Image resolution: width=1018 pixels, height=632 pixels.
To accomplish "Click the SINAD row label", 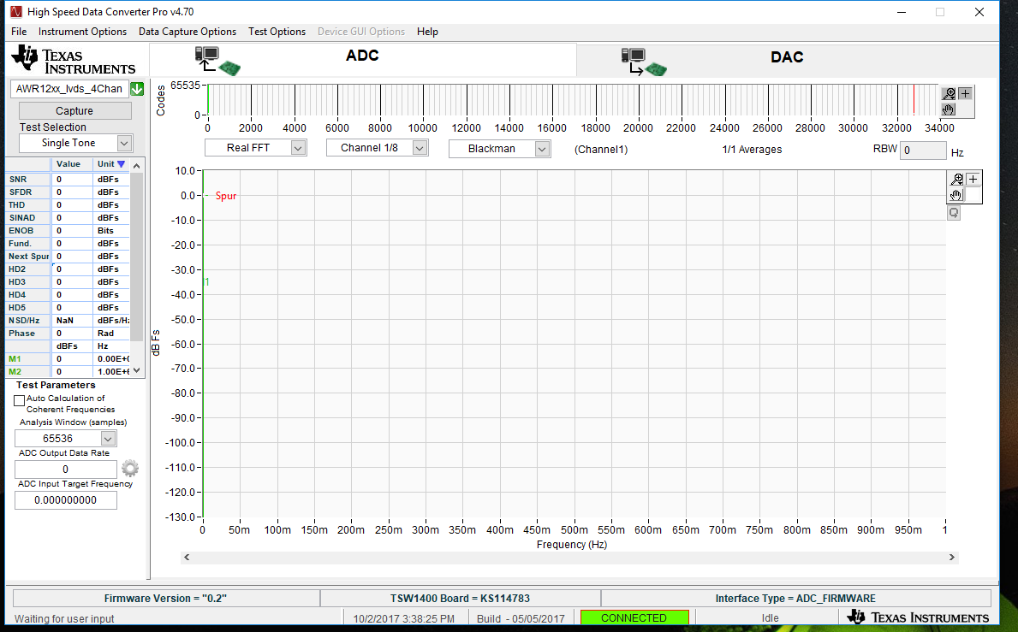I will click(x=22, y=218).
